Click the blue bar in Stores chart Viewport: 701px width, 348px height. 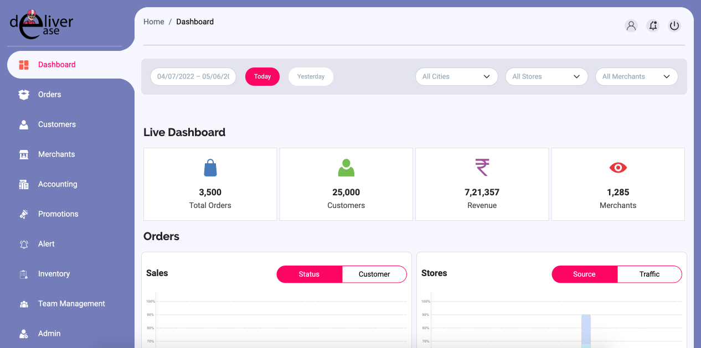tap(586, 329)
